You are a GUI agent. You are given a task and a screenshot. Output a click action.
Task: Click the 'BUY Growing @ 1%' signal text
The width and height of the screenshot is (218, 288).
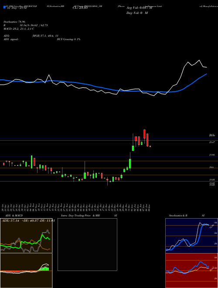(68, 39)
